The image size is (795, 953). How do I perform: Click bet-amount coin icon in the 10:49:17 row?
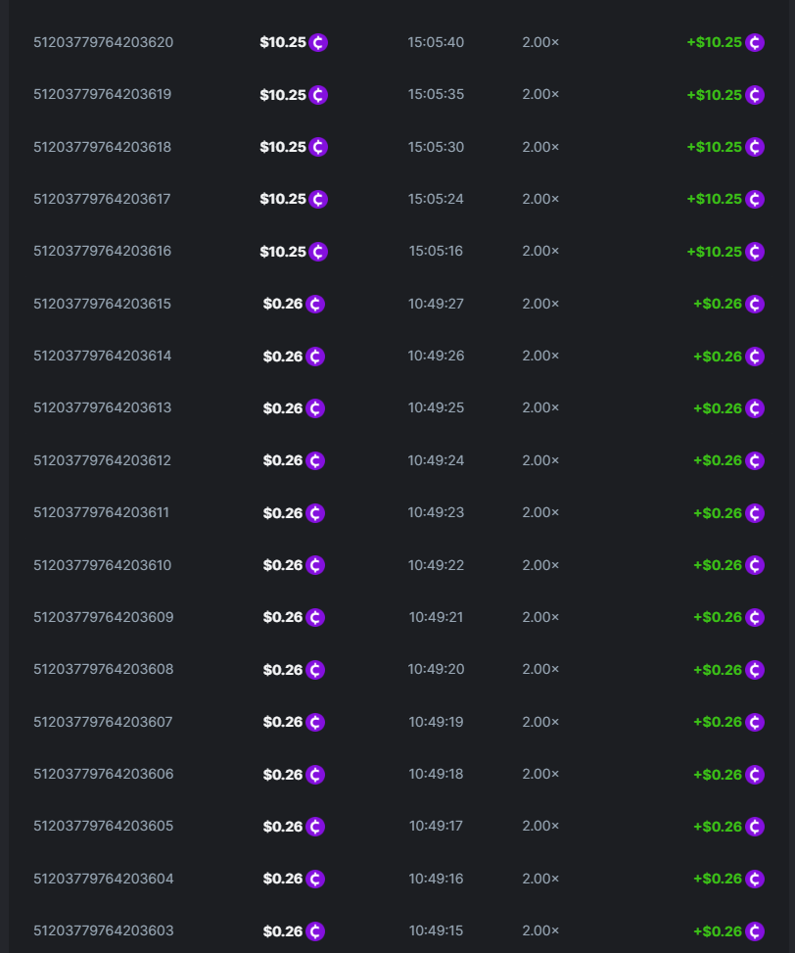click(315, 827)
